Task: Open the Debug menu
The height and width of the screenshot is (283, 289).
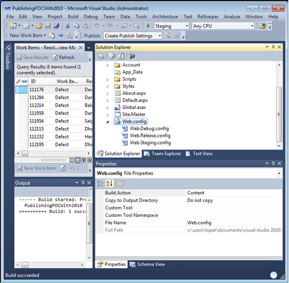Action: (91, 17)
